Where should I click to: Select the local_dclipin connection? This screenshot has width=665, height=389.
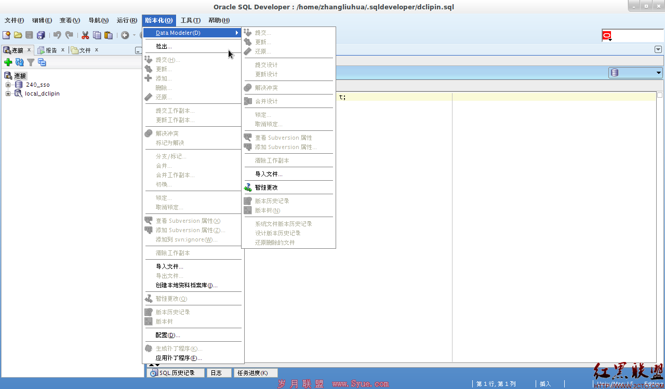[x=42, y=93]
